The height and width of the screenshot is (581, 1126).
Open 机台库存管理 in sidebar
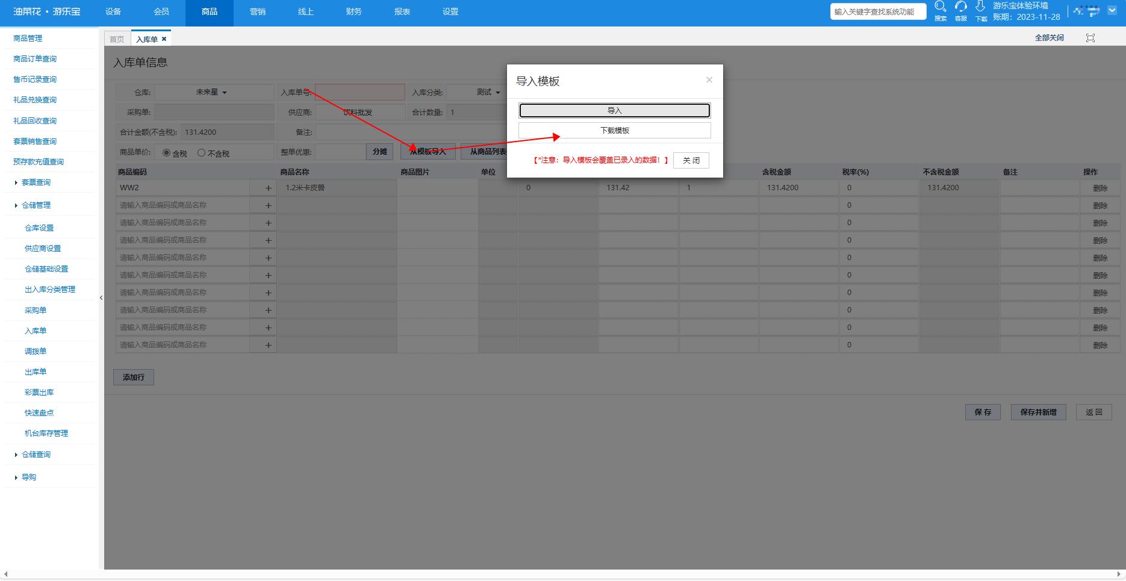click(x=46, y=433)
